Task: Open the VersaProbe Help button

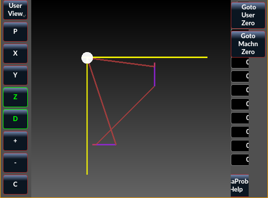Action: 240,186
